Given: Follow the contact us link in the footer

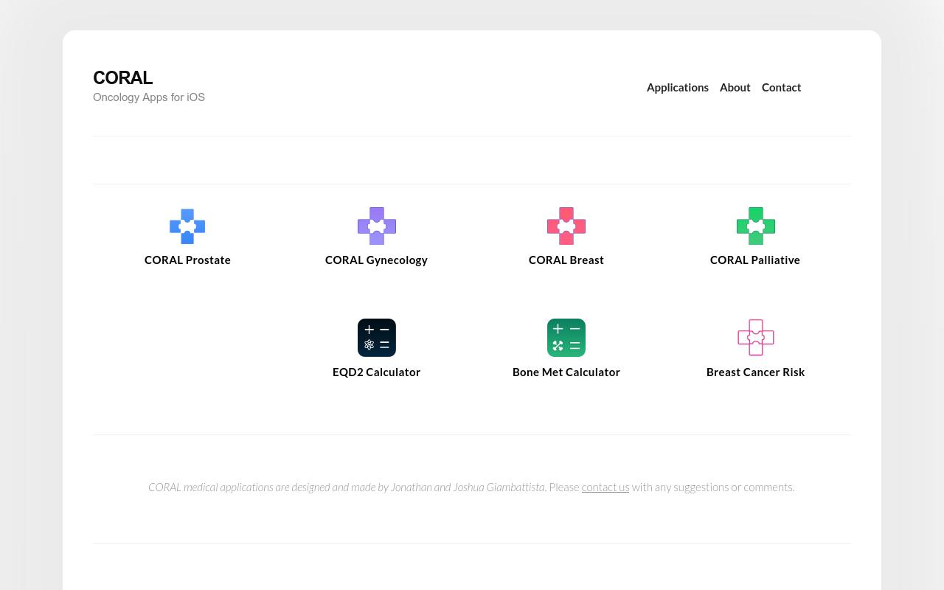Looking at the screenshot, I should [x=605, y=487].
